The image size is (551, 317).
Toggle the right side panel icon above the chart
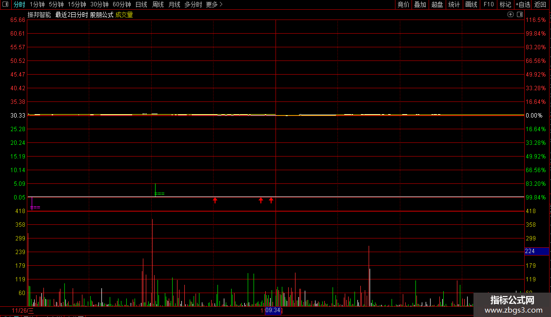coord(520,15)
